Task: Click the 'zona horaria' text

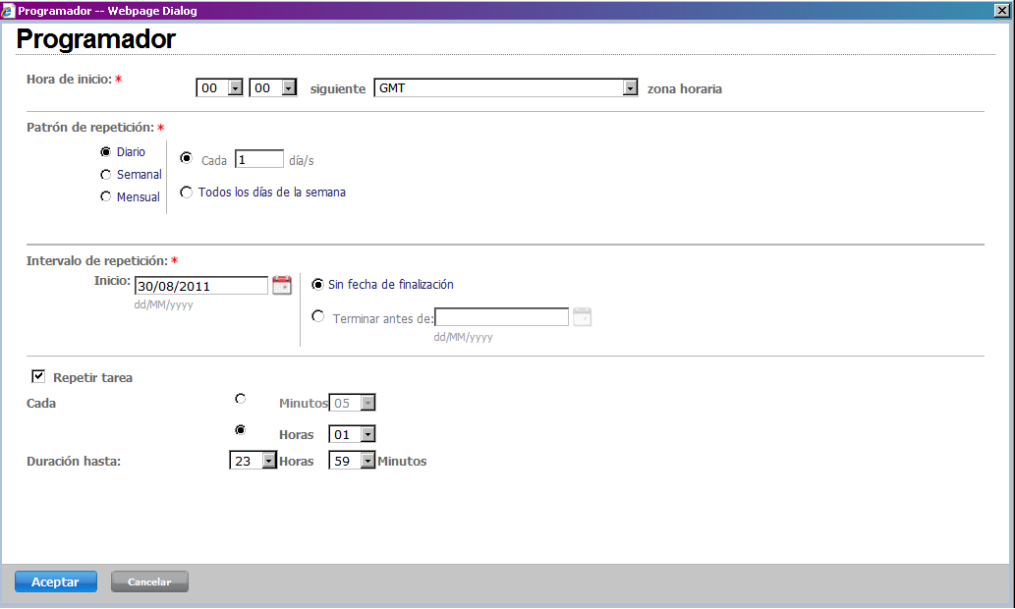Action: pos(684,89)
